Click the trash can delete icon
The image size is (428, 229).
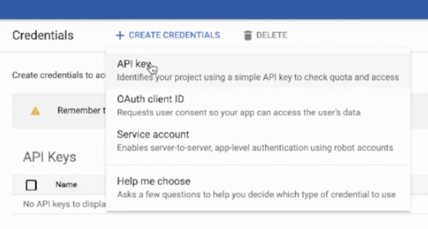point(248,35)
